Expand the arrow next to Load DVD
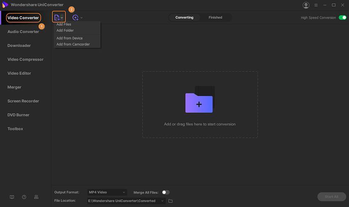The width and height of the screenshot is (349, 207). [81, 18]
